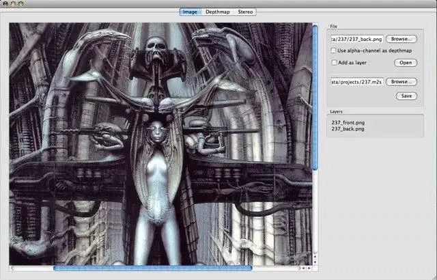
Task: Open the Depthmap tab
Action: point(218,12)
